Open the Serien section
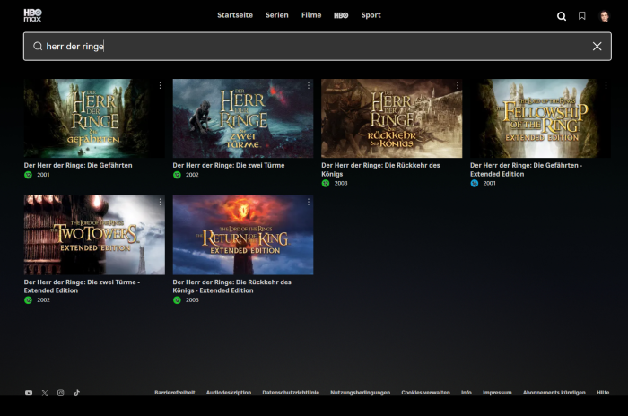Screen dimensions: 628x416 coord(276,15)
